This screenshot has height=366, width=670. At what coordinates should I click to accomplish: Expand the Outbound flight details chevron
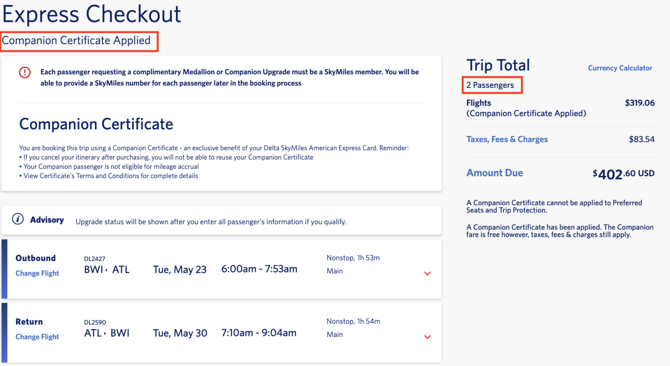coord(428,273)
